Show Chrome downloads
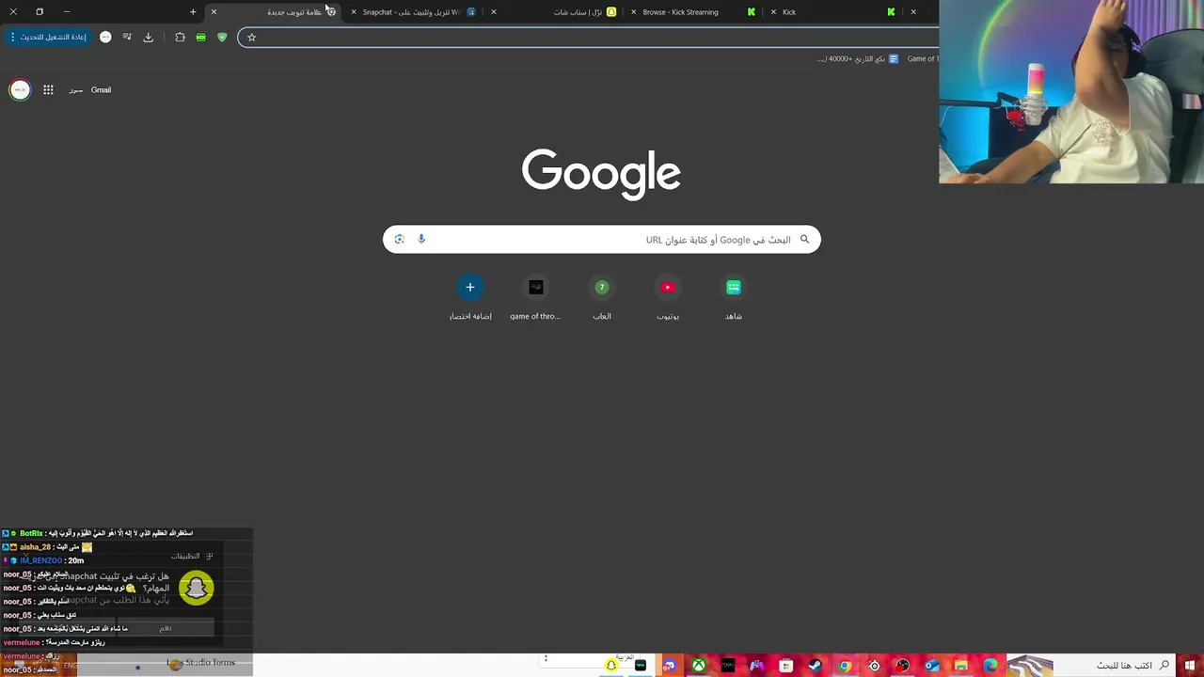The width and height of the screenshot is (1204, 677). click(x=148, y=38)
